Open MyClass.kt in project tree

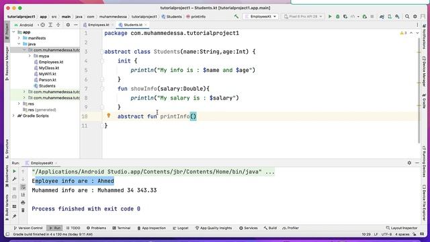tap(49, 68)
